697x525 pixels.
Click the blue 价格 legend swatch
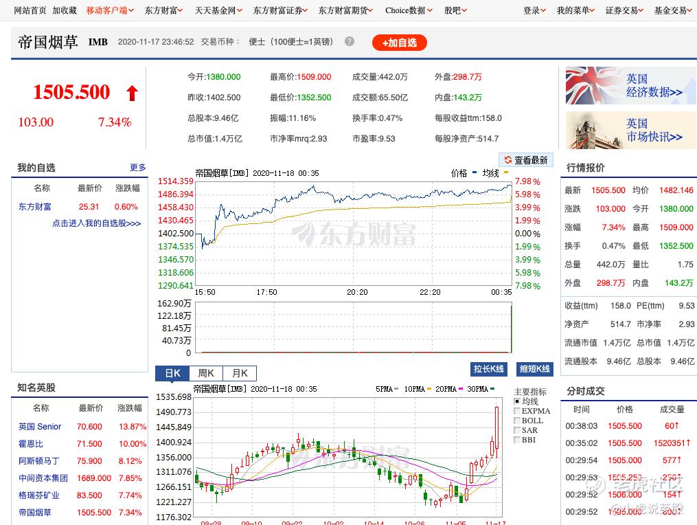point(475,172)
